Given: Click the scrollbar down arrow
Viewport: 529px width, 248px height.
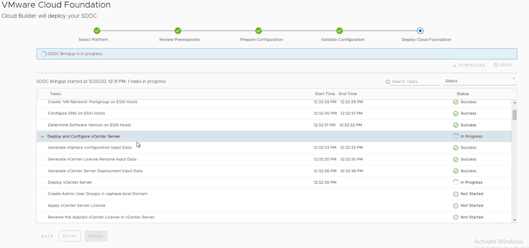Looking at the screenshot, I should click(514, 220).
